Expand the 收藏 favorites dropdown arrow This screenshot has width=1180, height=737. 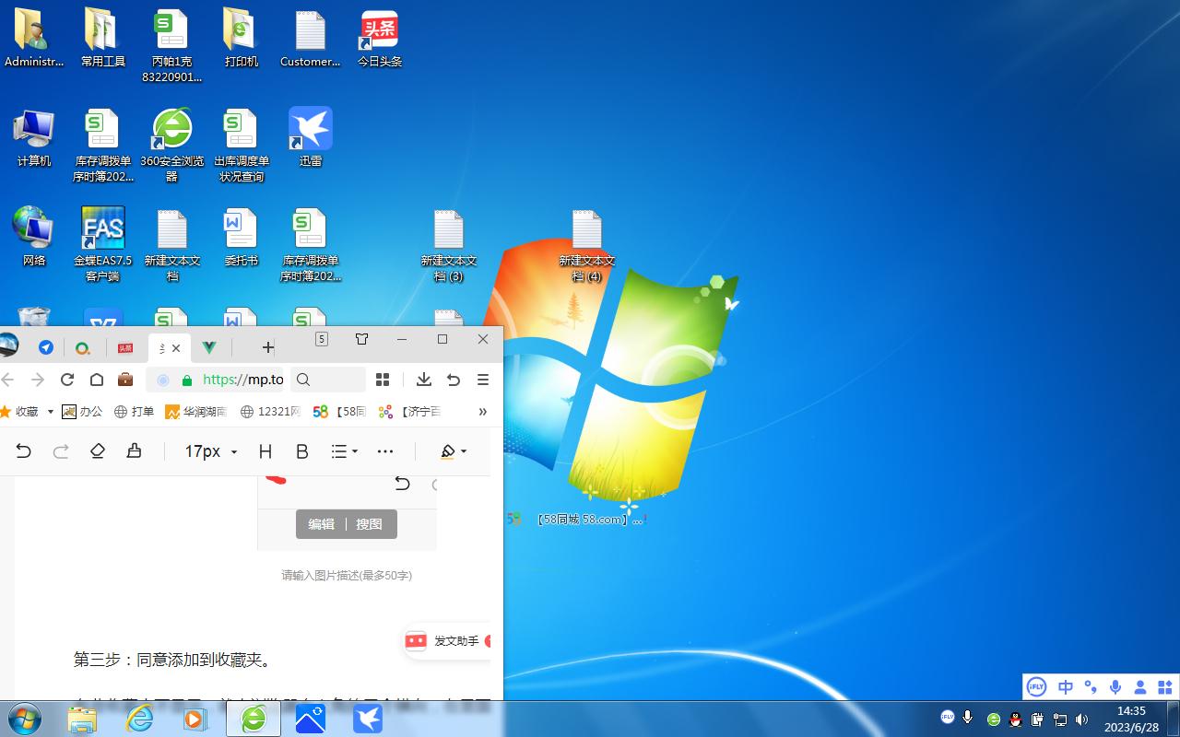tap(50, 412)
